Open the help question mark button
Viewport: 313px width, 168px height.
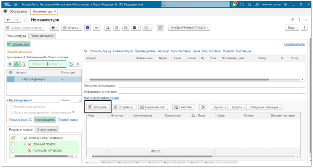coord(304,28)
